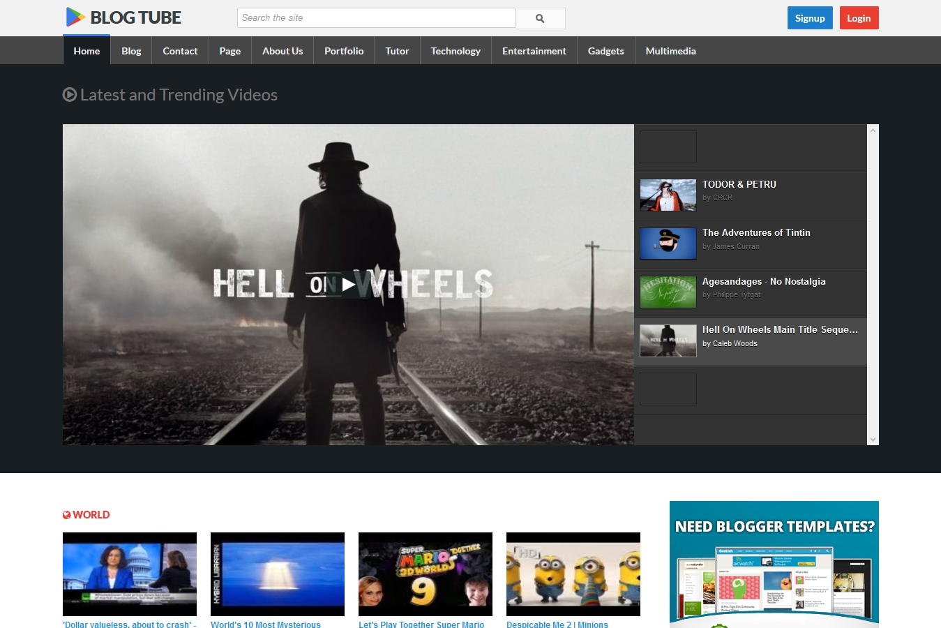Screen dimensions: 941x628
Task: Click the TODOR & PETRU title
Action: click(x=739, y=184)
